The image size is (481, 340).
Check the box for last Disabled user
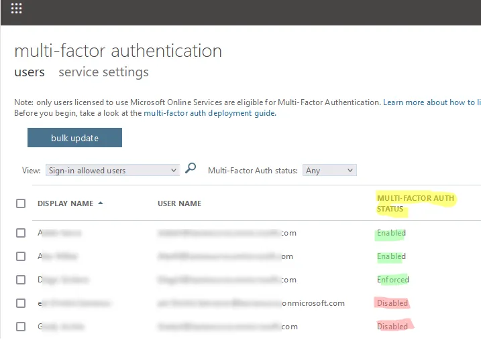click(x=21, y=327)
